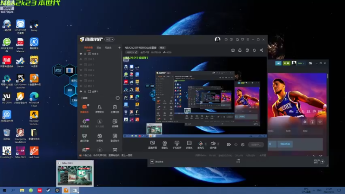Click the announcement text in the status bar
345x194 pixels.
pyautogui.click(x=107, y=155)
